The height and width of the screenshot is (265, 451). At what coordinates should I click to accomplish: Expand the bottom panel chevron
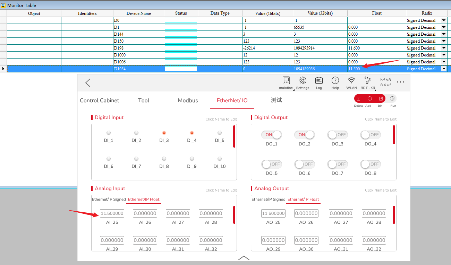(x=244, y=258)
